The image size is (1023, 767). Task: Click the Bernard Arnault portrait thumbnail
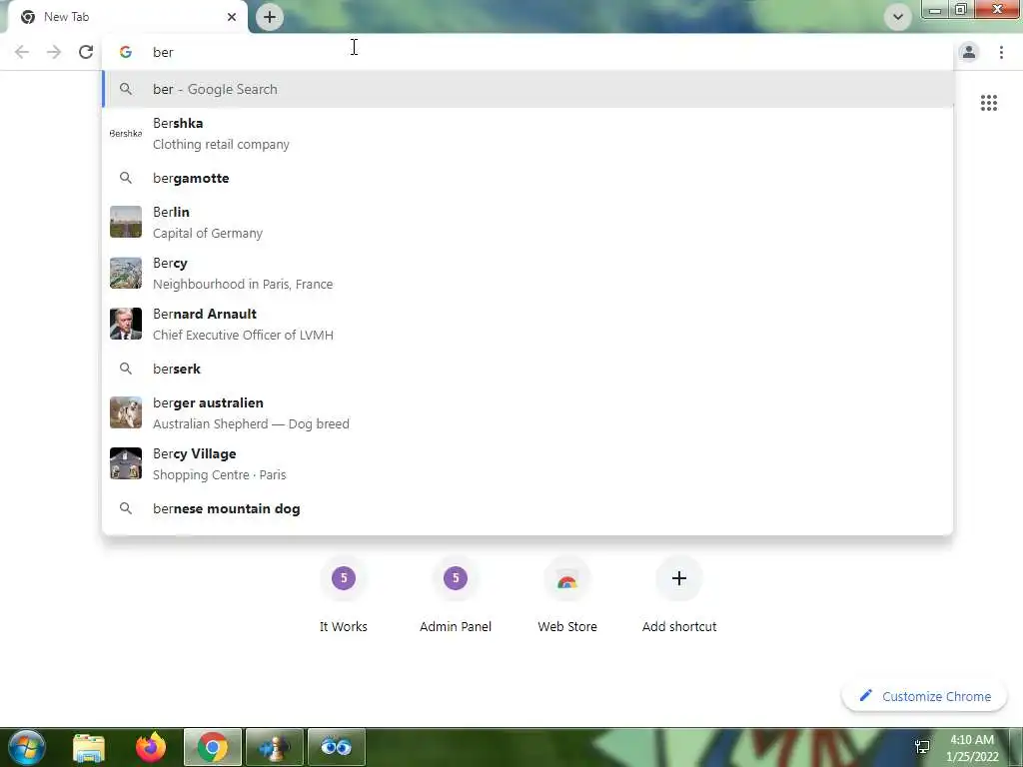pos(126,324)
